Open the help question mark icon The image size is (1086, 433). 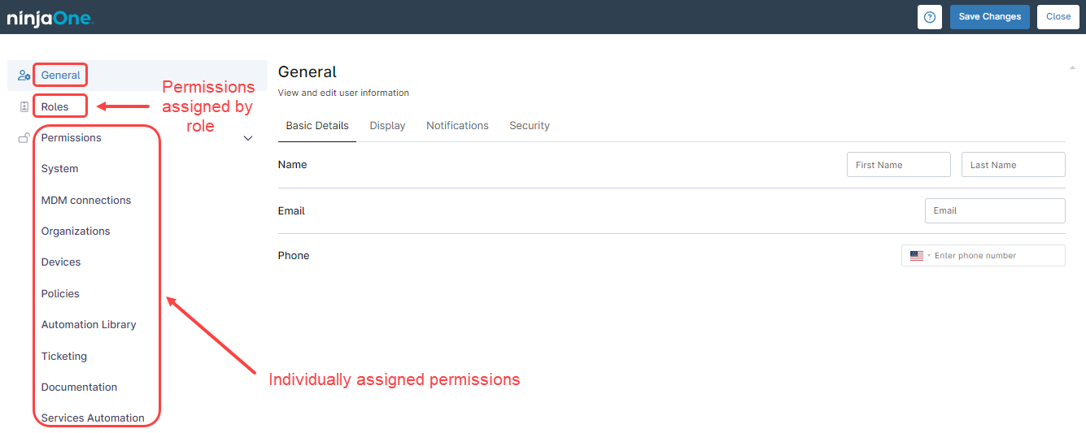click(930, 17)
